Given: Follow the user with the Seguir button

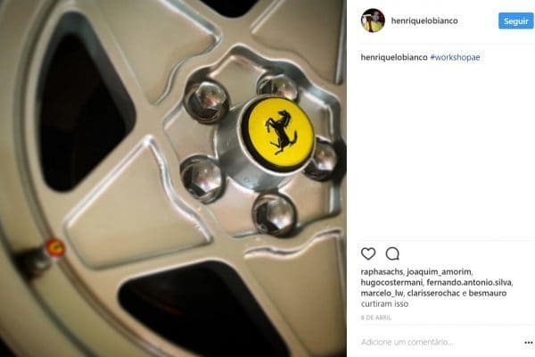Looking at the screenshot, I should click(515, 21).
